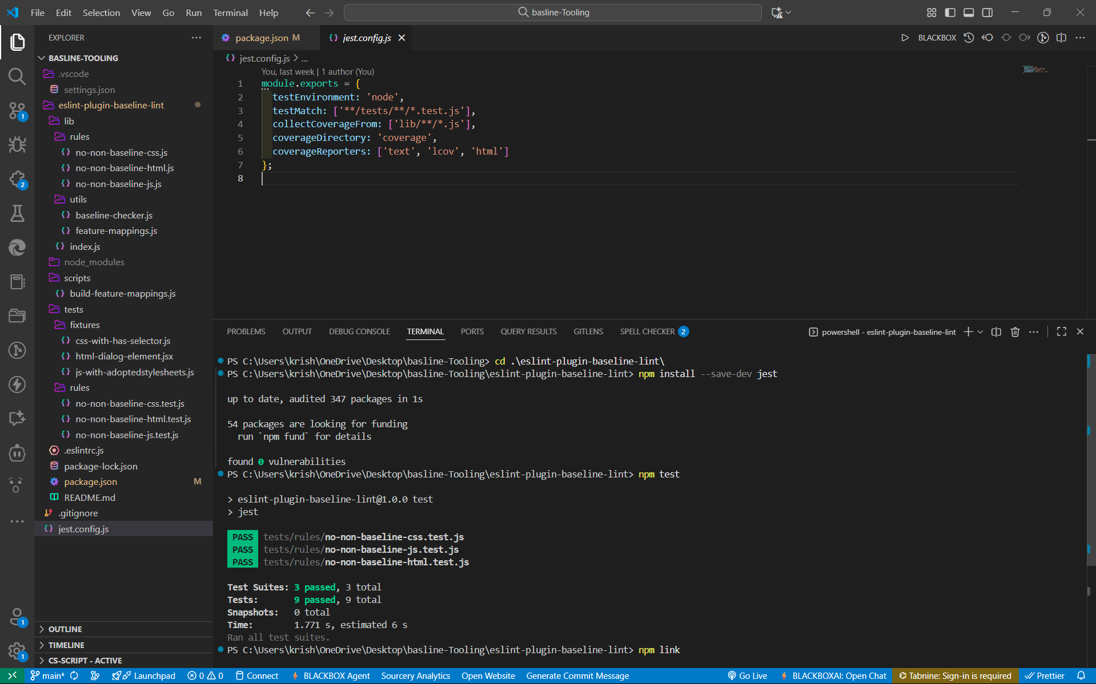The image size is (1096, 684).
Task: Expand the TIMELINE section
Action: click(x=66, y=645)
